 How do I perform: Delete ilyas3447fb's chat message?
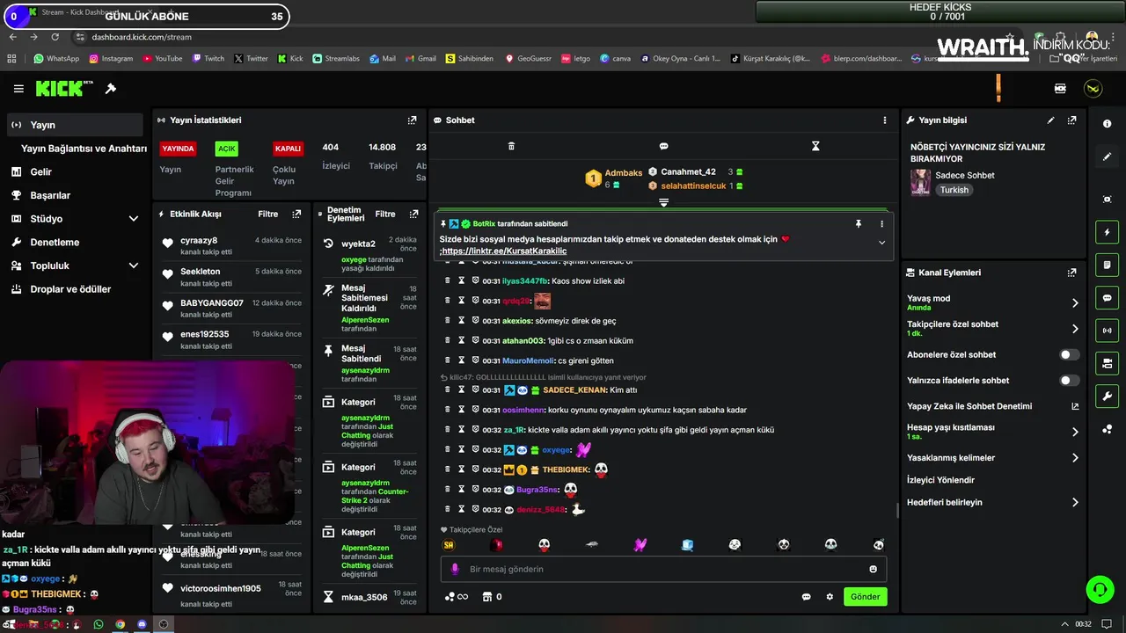pos(447,281)
